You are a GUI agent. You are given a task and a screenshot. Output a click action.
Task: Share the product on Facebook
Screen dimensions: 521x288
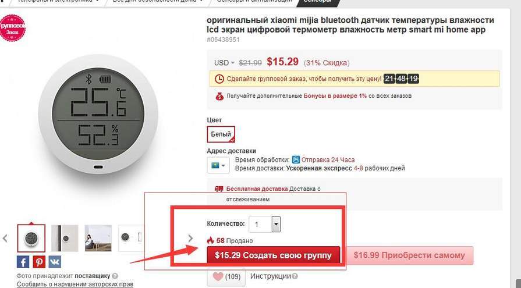(23, 262)
